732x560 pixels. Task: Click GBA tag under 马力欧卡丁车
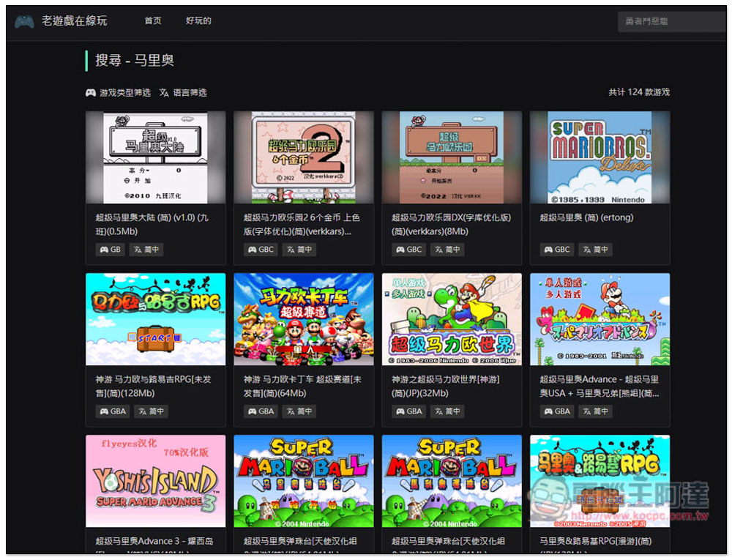(x=261, y=411)
